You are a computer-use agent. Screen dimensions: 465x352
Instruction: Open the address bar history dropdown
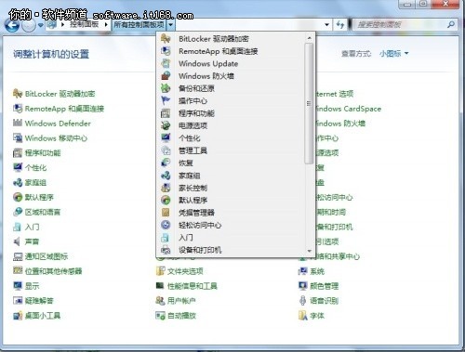[326, 25]
